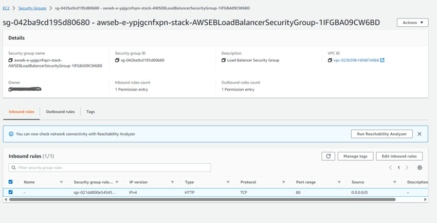The height and width of the screenshot is (223, 437).
Task: Copy the security group ID
Action: [117, 60]
